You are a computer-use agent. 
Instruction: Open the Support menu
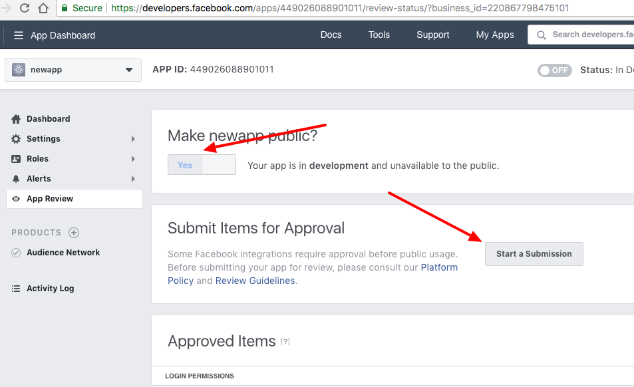pos(432,35)
